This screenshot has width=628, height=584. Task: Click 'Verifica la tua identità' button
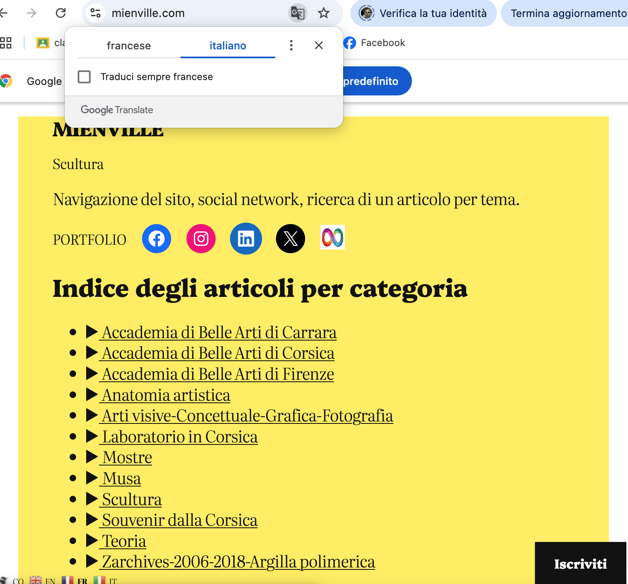tap(423, 13)
